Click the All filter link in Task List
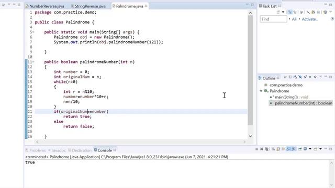The height and width of the screenshot is (188, 335). pyautogui.click(x=294, y=19)
